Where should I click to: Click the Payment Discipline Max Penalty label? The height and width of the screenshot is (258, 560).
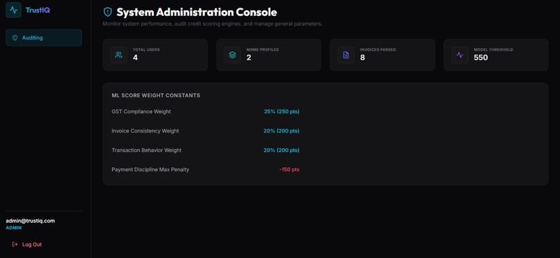pos(150,170)
